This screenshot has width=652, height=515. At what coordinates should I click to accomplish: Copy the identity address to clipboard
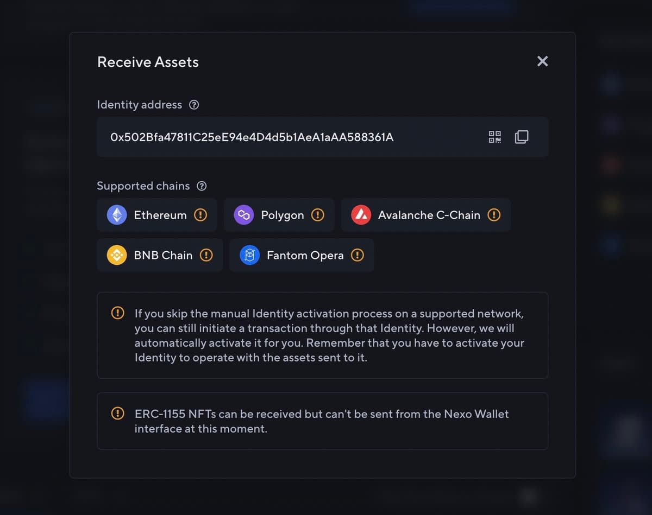click(x=522, y=137)
